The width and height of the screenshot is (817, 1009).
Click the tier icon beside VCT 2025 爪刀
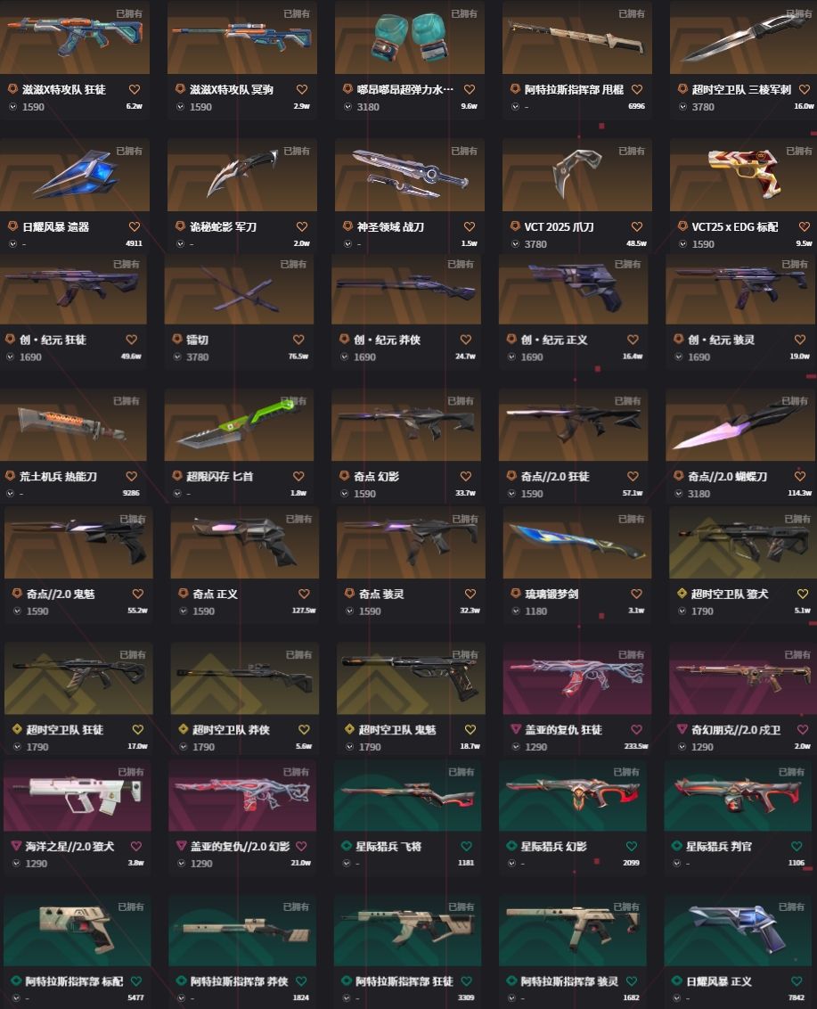click(x=515, y=226)
